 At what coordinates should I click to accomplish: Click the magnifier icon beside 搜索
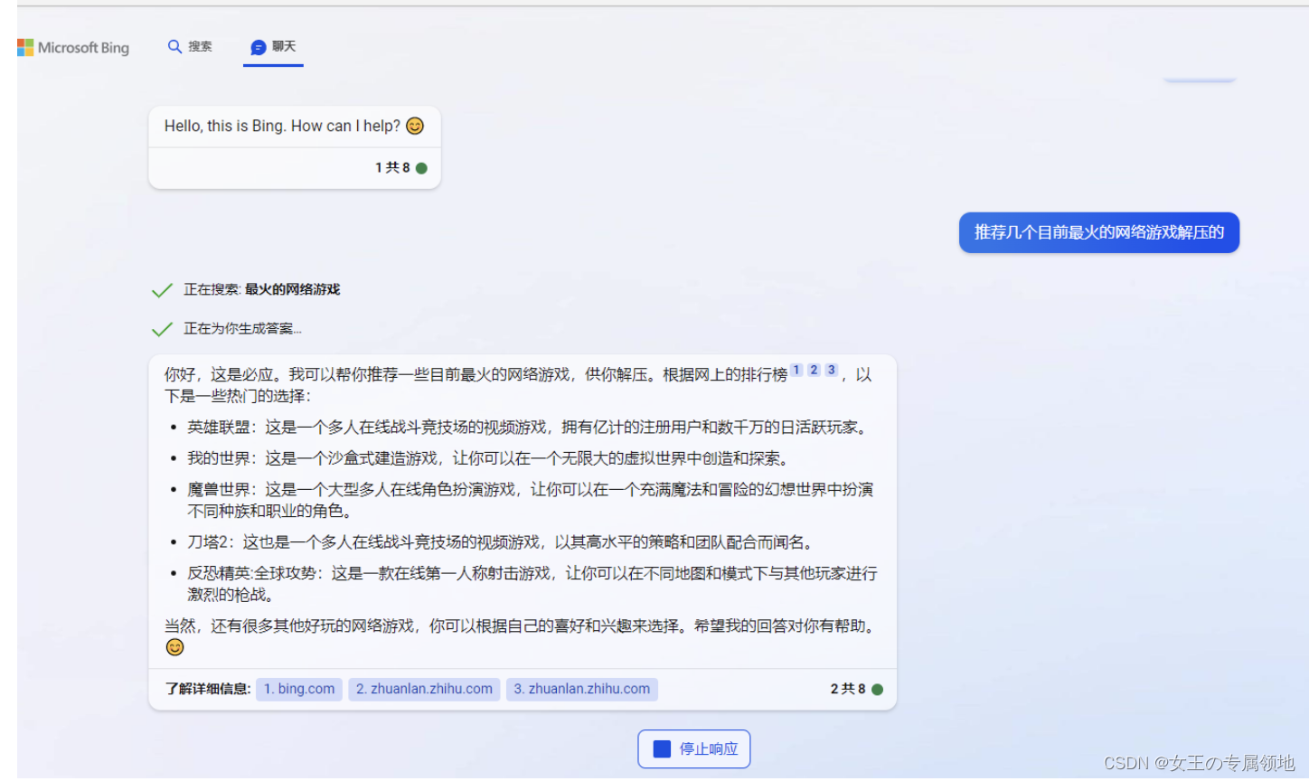[x=174, y=47]
